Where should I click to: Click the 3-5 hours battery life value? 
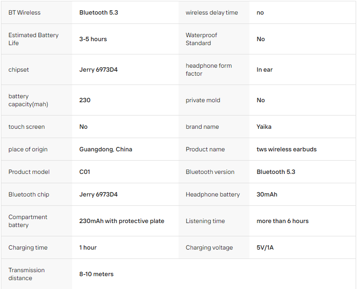(x=93, y=39)
